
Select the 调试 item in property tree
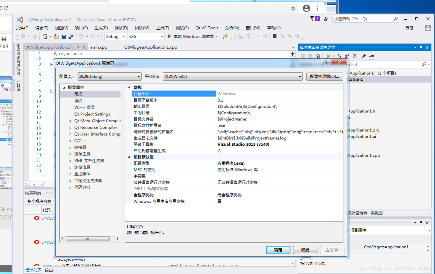[x=78, y=101]
